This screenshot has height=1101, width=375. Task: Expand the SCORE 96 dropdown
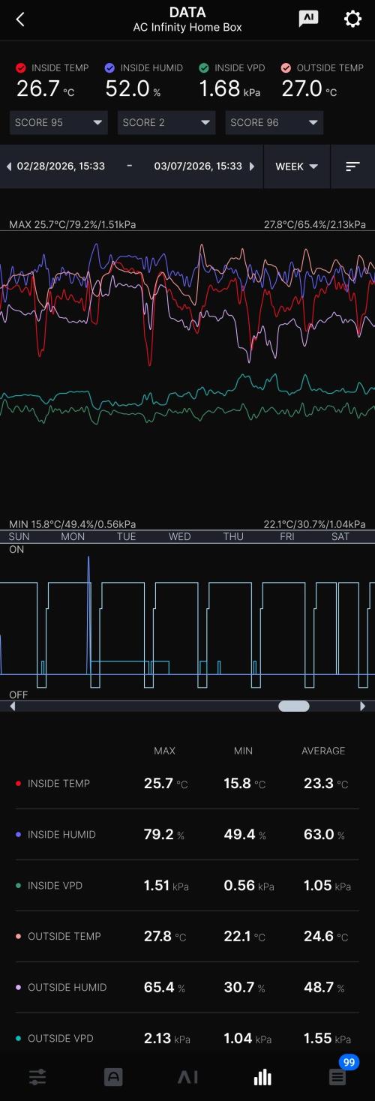coord(274,122)
